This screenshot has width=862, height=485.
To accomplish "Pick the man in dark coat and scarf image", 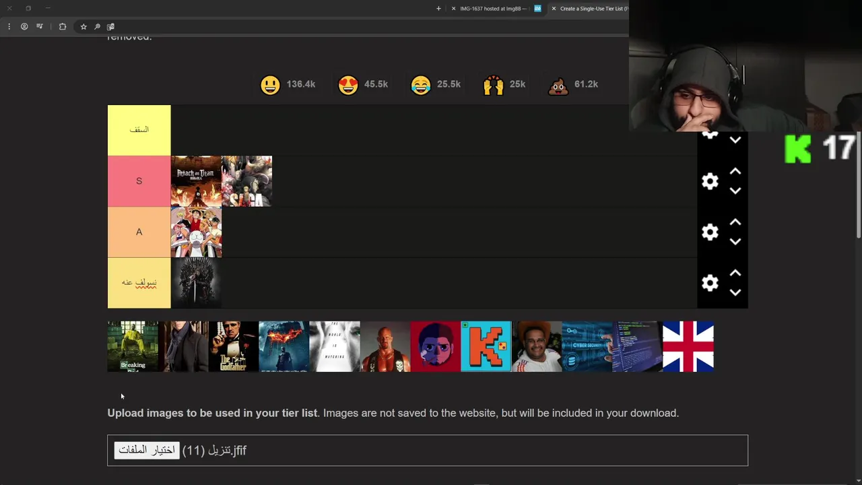I will point(183,346).
